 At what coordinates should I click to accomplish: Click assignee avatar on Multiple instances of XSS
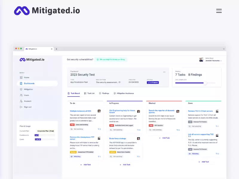point(99,111)
